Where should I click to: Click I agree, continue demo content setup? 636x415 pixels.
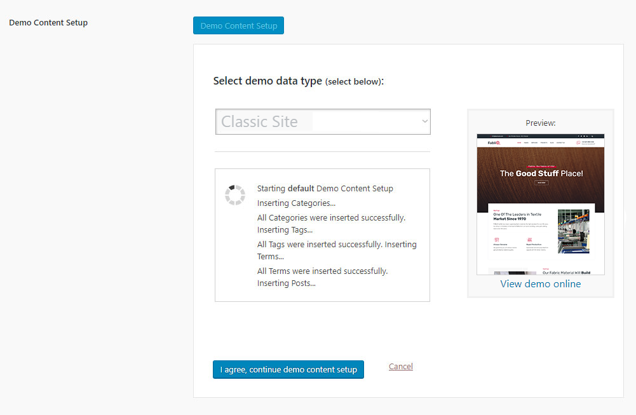pos(288,369)
